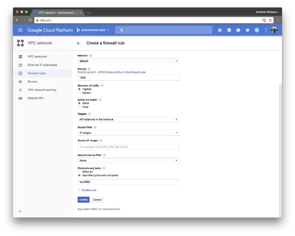295x236 pixels.
Task: Select Allow all protocols and ports
Action: pos(79,172)
